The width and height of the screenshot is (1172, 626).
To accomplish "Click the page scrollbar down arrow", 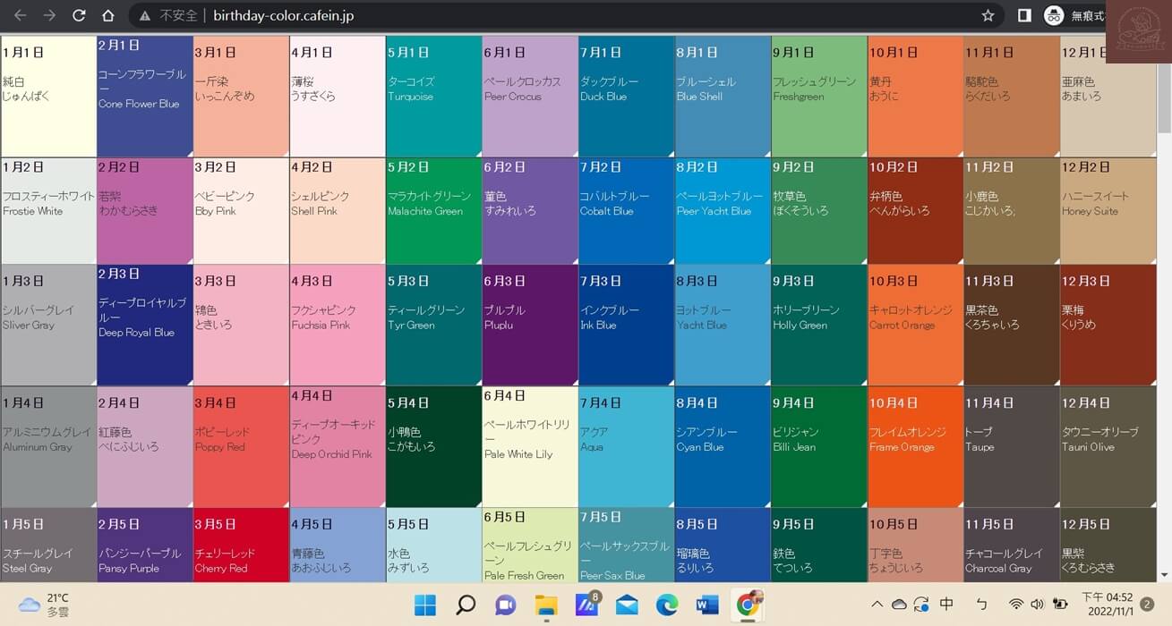I will pyautogui.click(x=1164, y=575).
